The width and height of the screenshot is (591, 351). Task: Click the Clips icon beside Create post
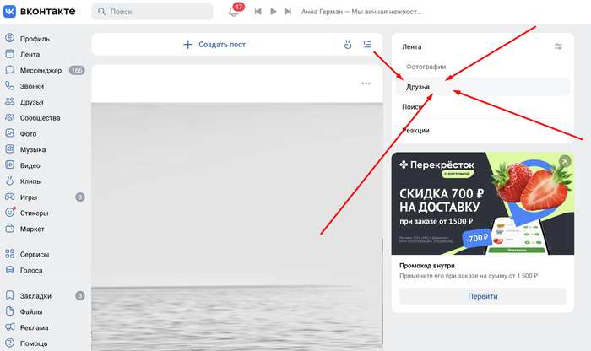tap(348, 45)
